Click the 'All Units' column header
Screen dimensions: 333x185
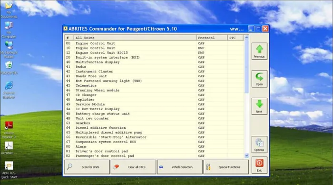[x=135, y=38]
